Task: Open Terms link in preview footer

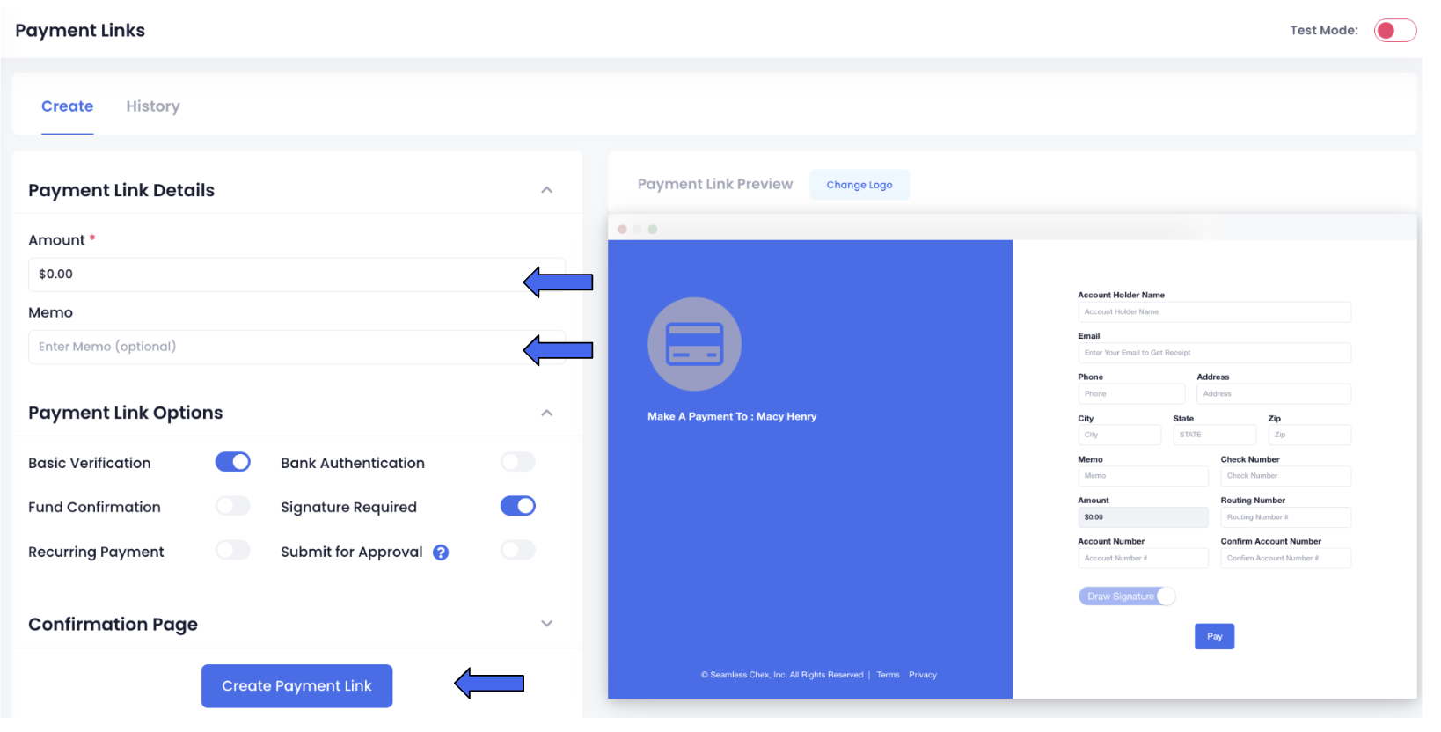Action: [888, 675]
